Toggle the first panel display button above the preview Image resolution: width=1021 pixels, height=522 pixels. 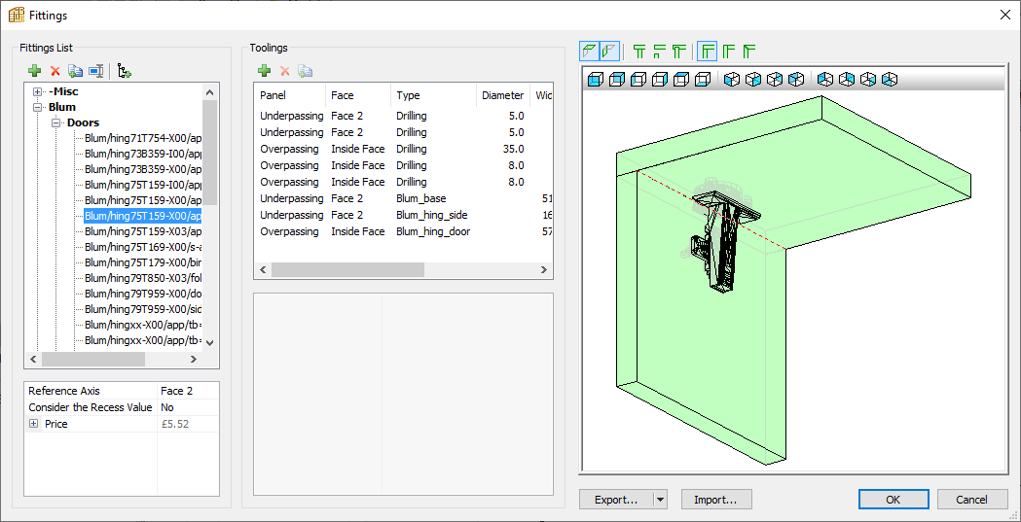pos(589,50)
